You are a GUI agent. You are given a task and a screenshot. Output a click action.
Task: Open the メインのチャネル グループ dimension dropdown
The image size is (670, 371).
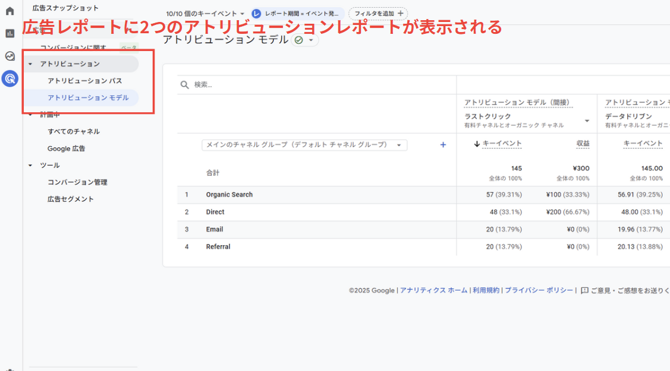(304, 145)
